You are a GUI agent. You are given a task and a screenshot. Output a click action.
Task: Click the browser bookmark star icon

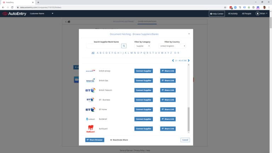(x=225, y=7)
